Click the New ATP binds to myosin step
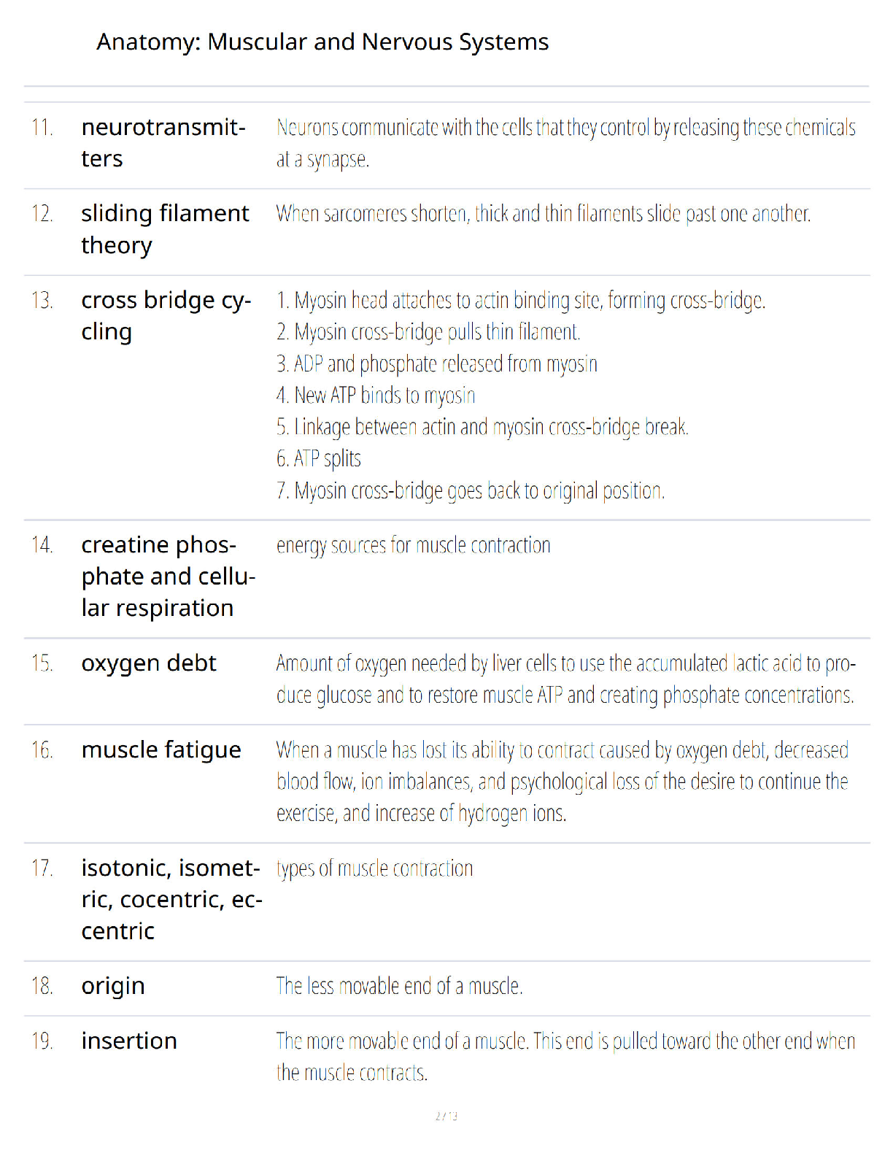Image resolution: width=893 pixels, height=1156 pixels. (376, 396)
